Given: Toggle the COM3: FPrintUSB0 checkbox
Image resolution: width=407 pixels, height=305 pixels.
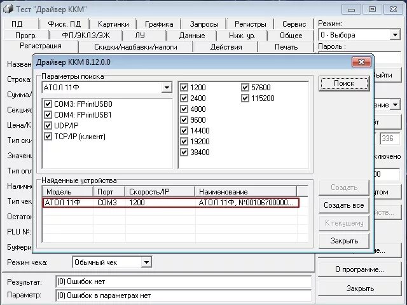Looking at the screenshot, I should [x=48, y=104].
